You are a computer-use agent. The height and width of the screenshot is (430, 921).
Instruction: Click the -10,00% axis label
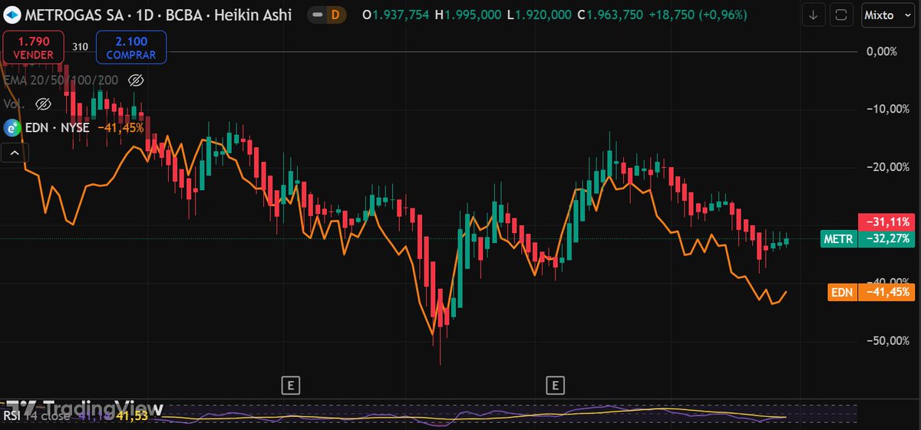888,109
